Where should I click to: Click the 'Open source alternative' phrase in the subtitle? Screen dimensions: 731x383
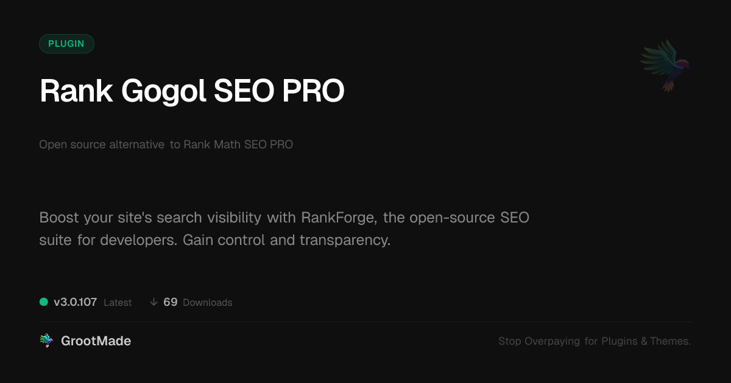(x=102, y=145)
